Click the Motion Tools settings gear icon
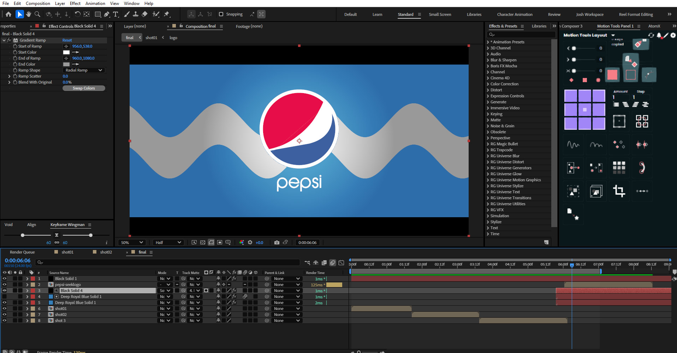The width and height of the screenshot is (677, 353). point(673,35)
